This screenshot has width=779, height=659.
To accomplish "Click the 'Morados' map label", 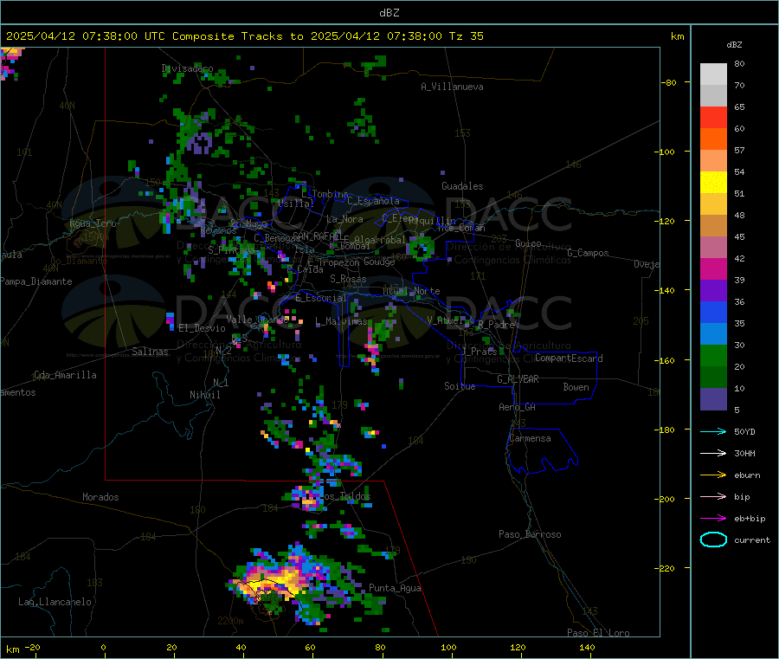I will 100,497.
